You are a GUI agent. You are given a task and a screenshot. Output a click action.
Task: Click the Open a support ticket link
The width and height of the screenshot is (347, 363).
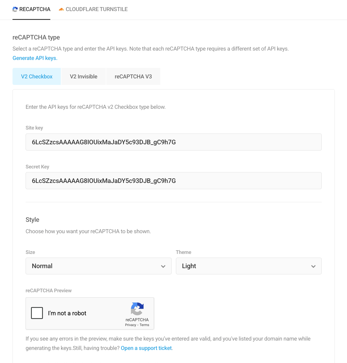[146, 348]
